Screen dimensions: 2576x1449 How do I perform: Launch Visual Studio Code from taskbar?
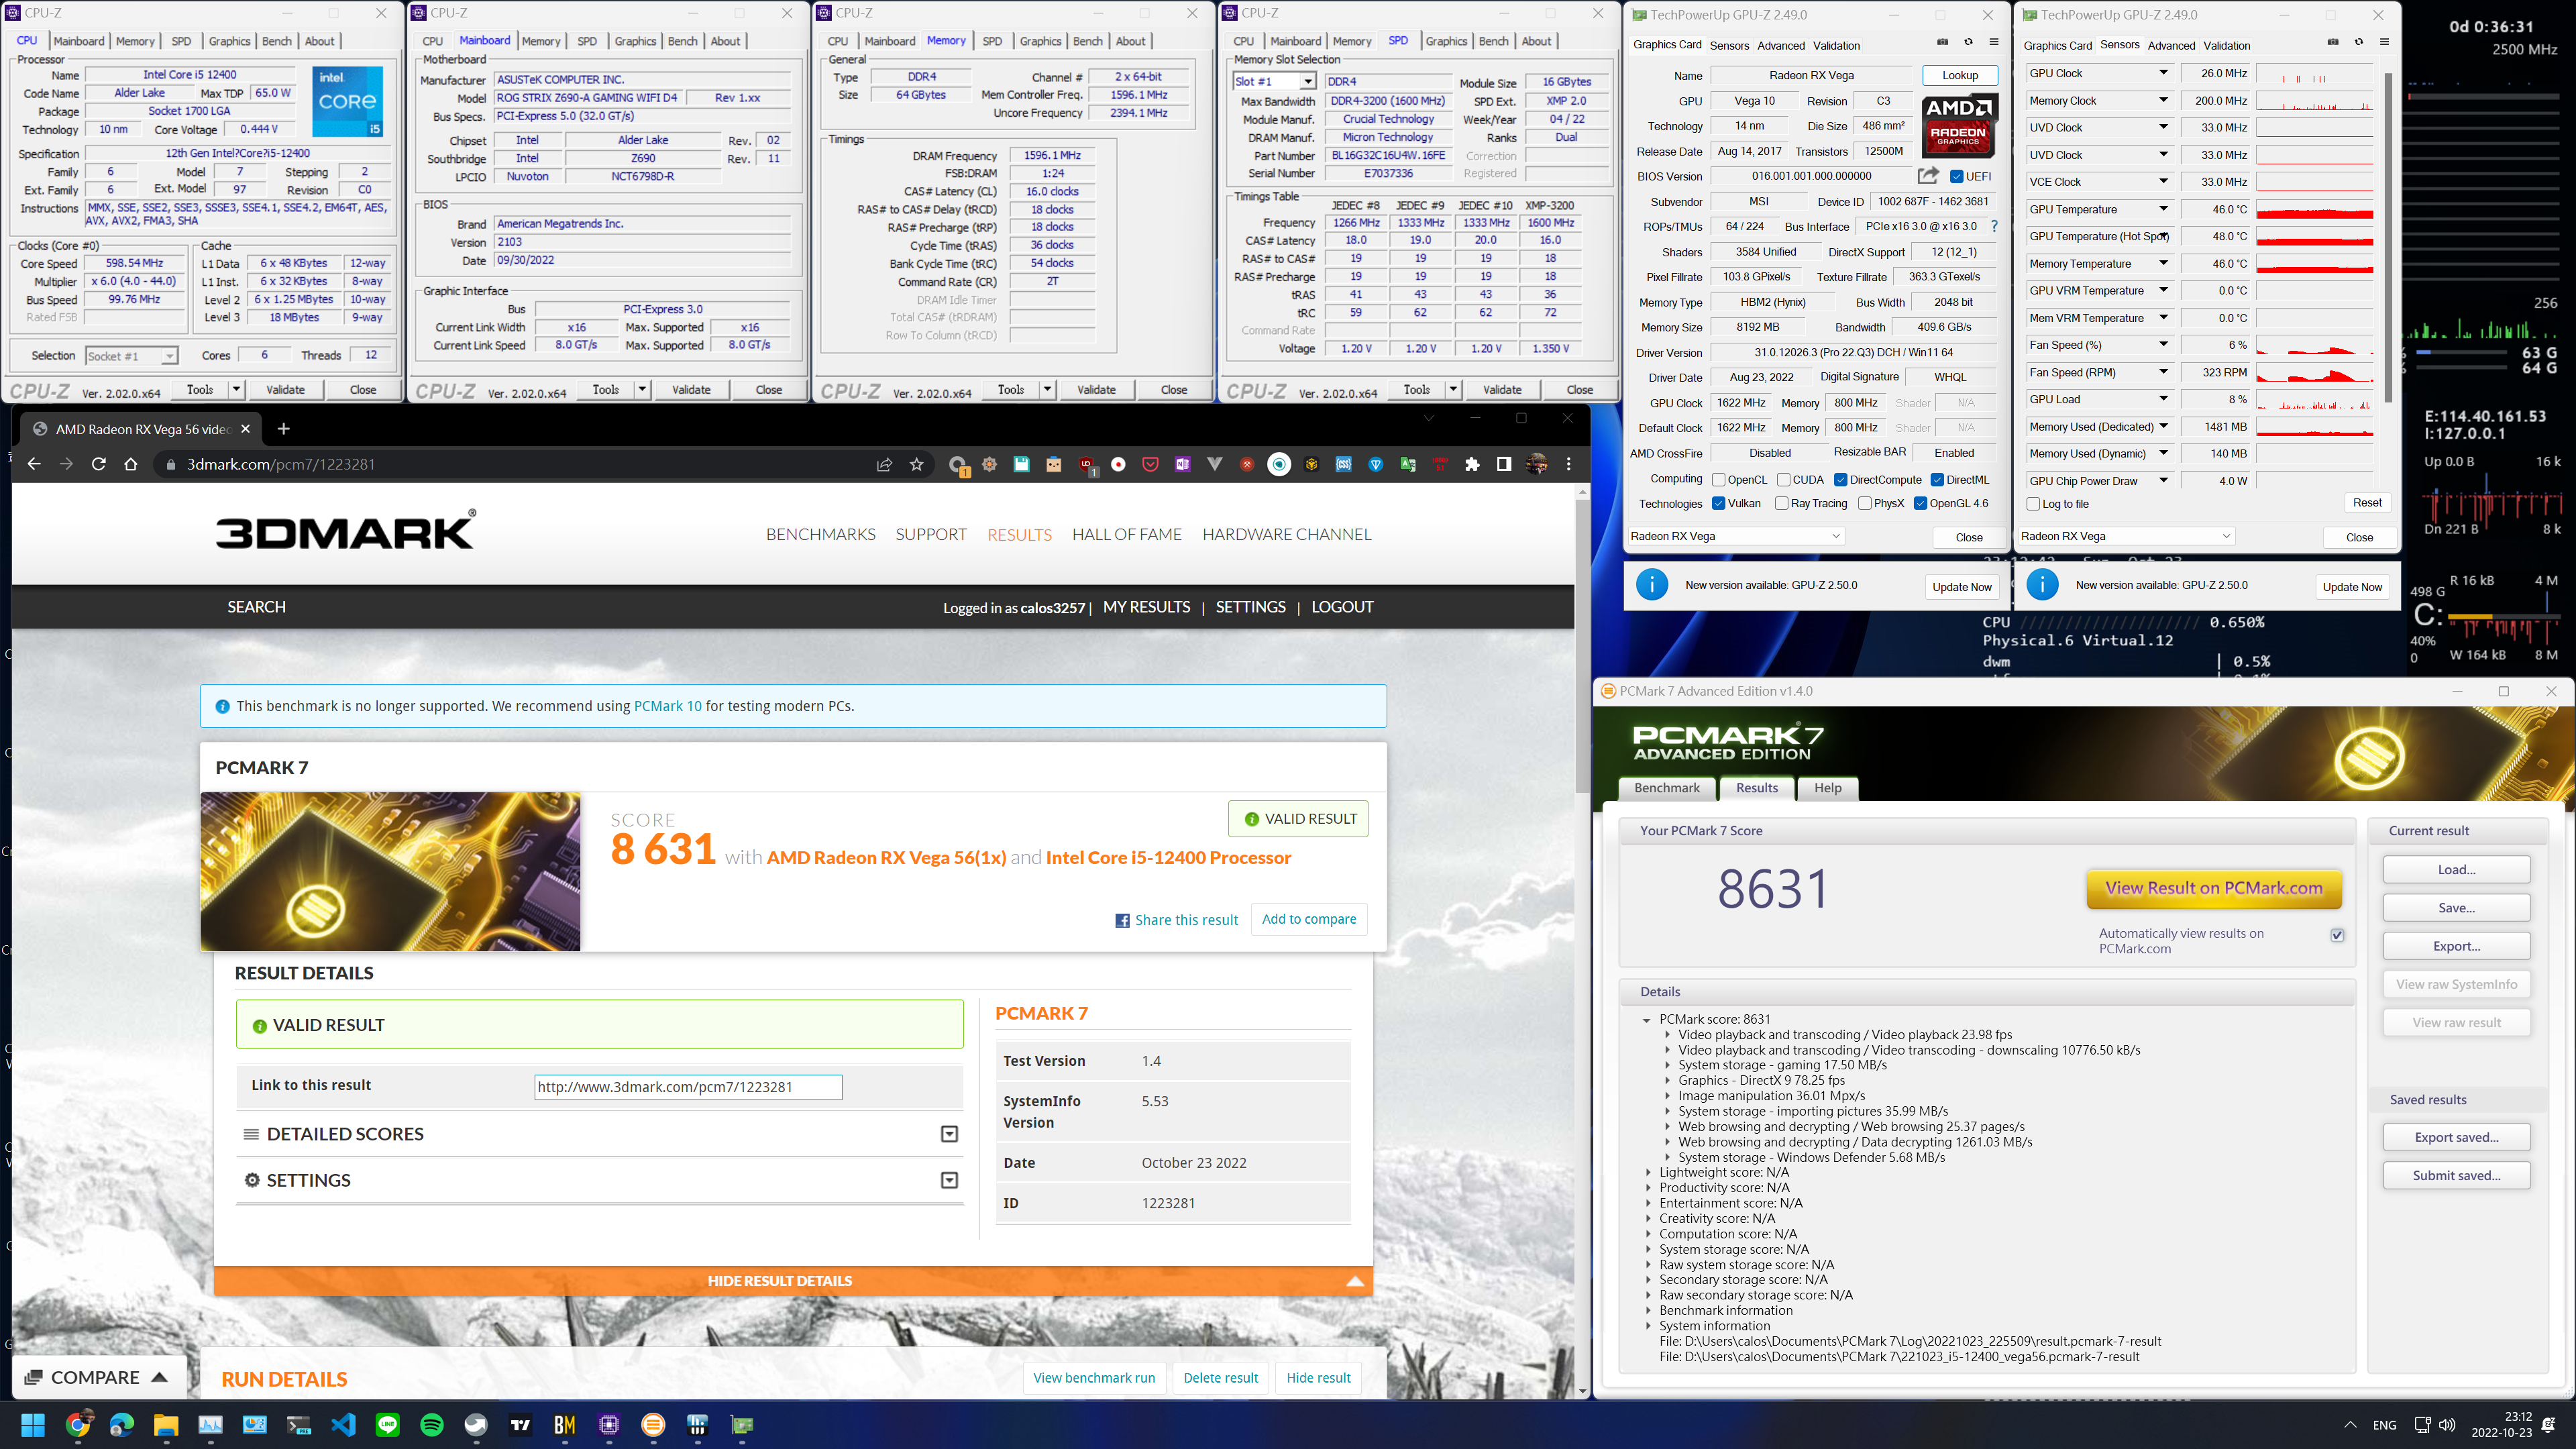343,1424
